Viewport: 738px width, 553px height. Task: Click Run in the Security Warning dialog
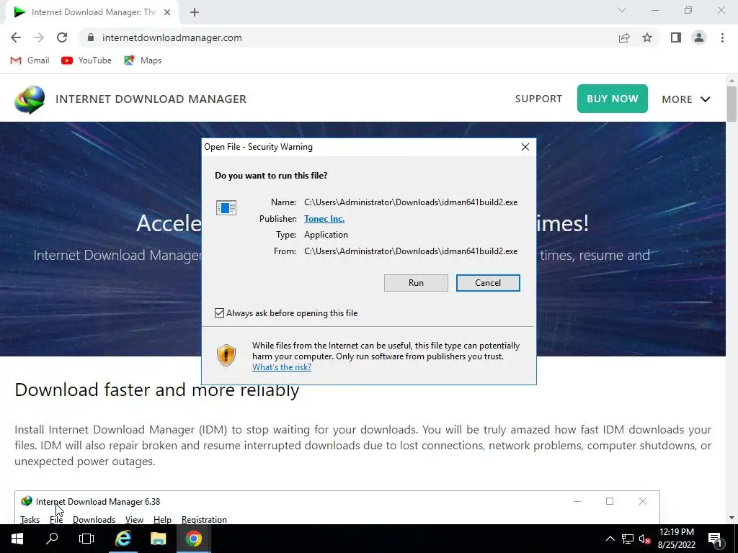[416, 282]
